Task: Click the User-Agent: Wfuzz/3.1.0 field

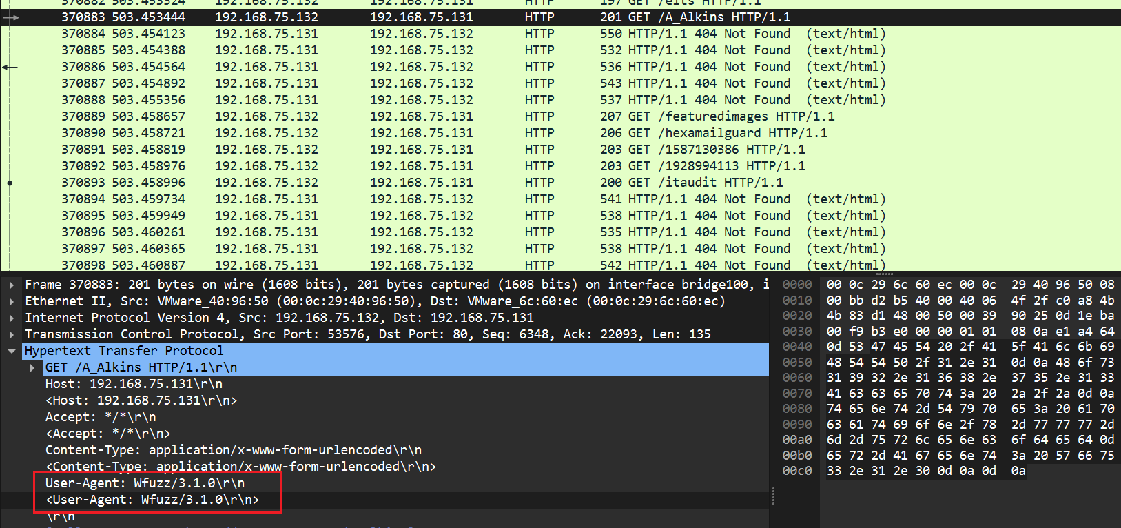Action: click(145, 483)
